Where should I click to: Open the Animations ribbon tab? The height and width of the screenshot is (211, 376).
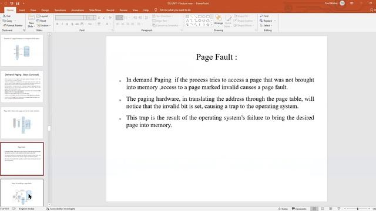[x=78, y=11]
